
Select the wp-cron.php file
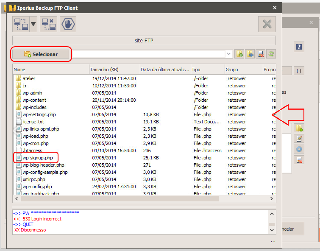[x=36, y=143]
